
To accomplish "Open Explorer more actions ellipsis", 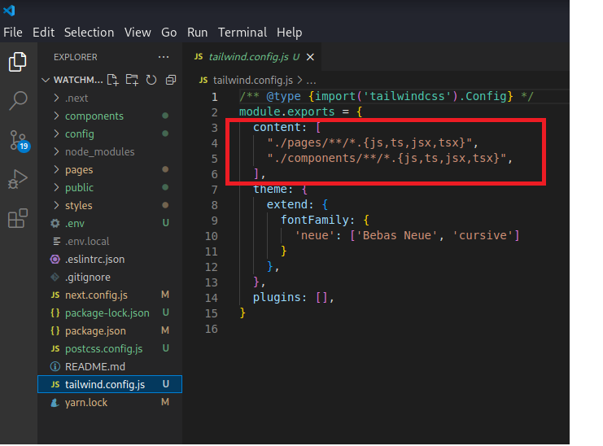I will 164,57.
